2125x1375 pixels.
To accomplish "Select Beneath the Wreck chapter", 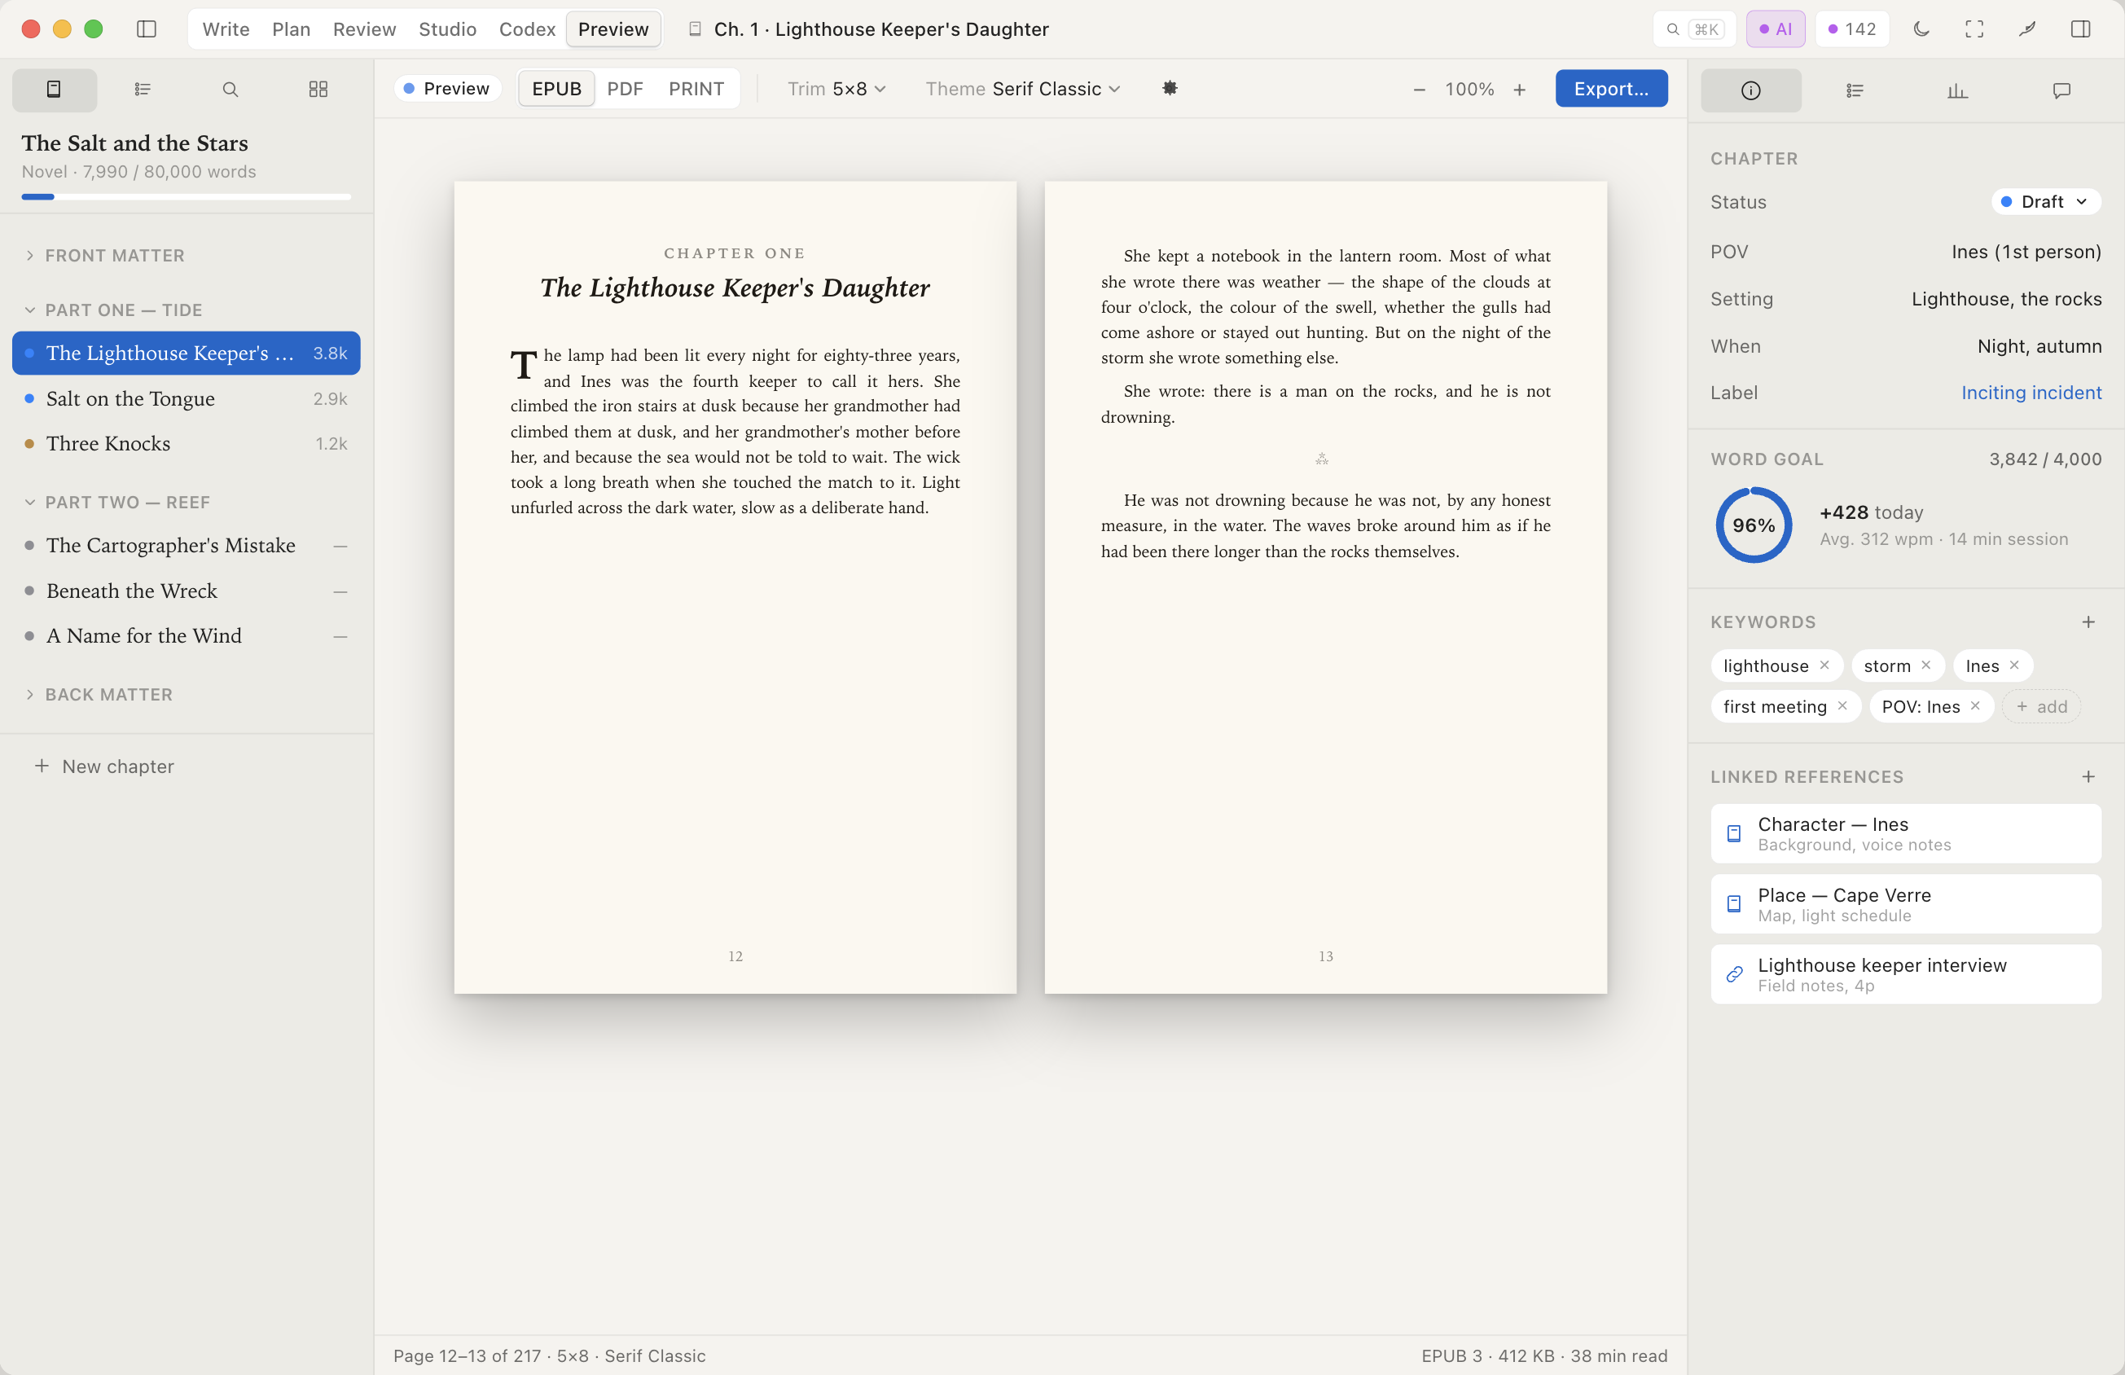I will pos(186,591).
